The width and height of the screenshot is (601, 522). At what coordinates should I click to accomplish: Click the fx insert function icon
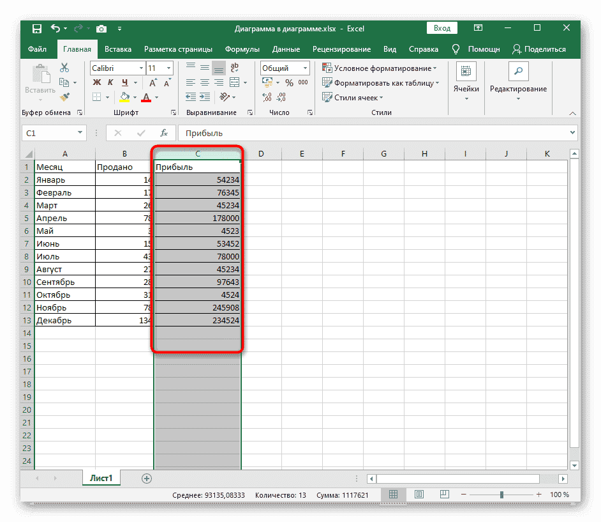(x=164, y=133)
